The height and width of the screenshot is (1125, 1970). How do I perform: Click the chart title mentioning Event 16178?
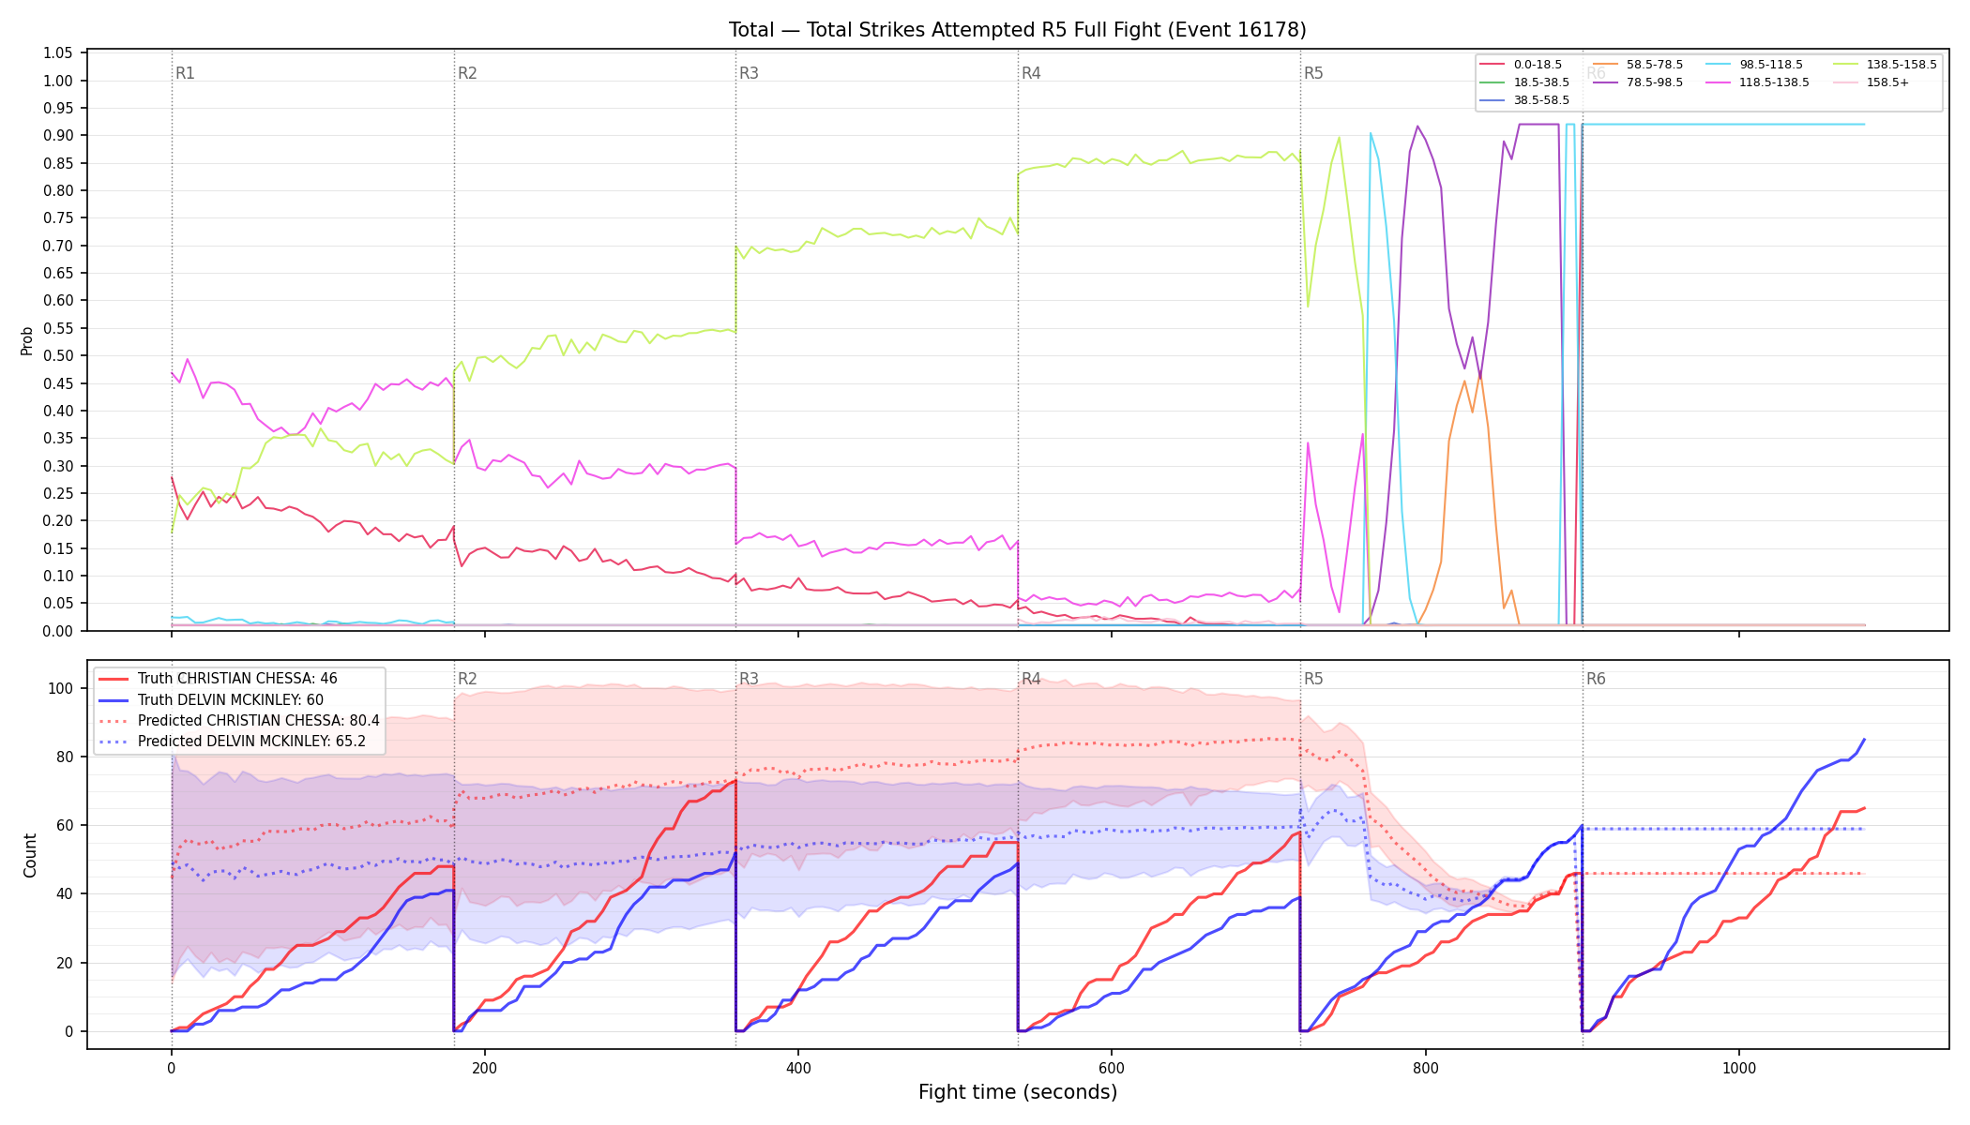[x=1018, y=30]
